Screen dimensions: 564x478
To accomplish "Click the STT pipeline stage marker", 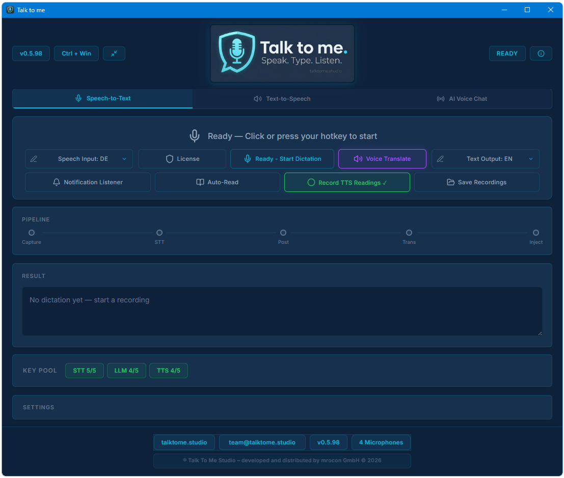I will [159, 233].
